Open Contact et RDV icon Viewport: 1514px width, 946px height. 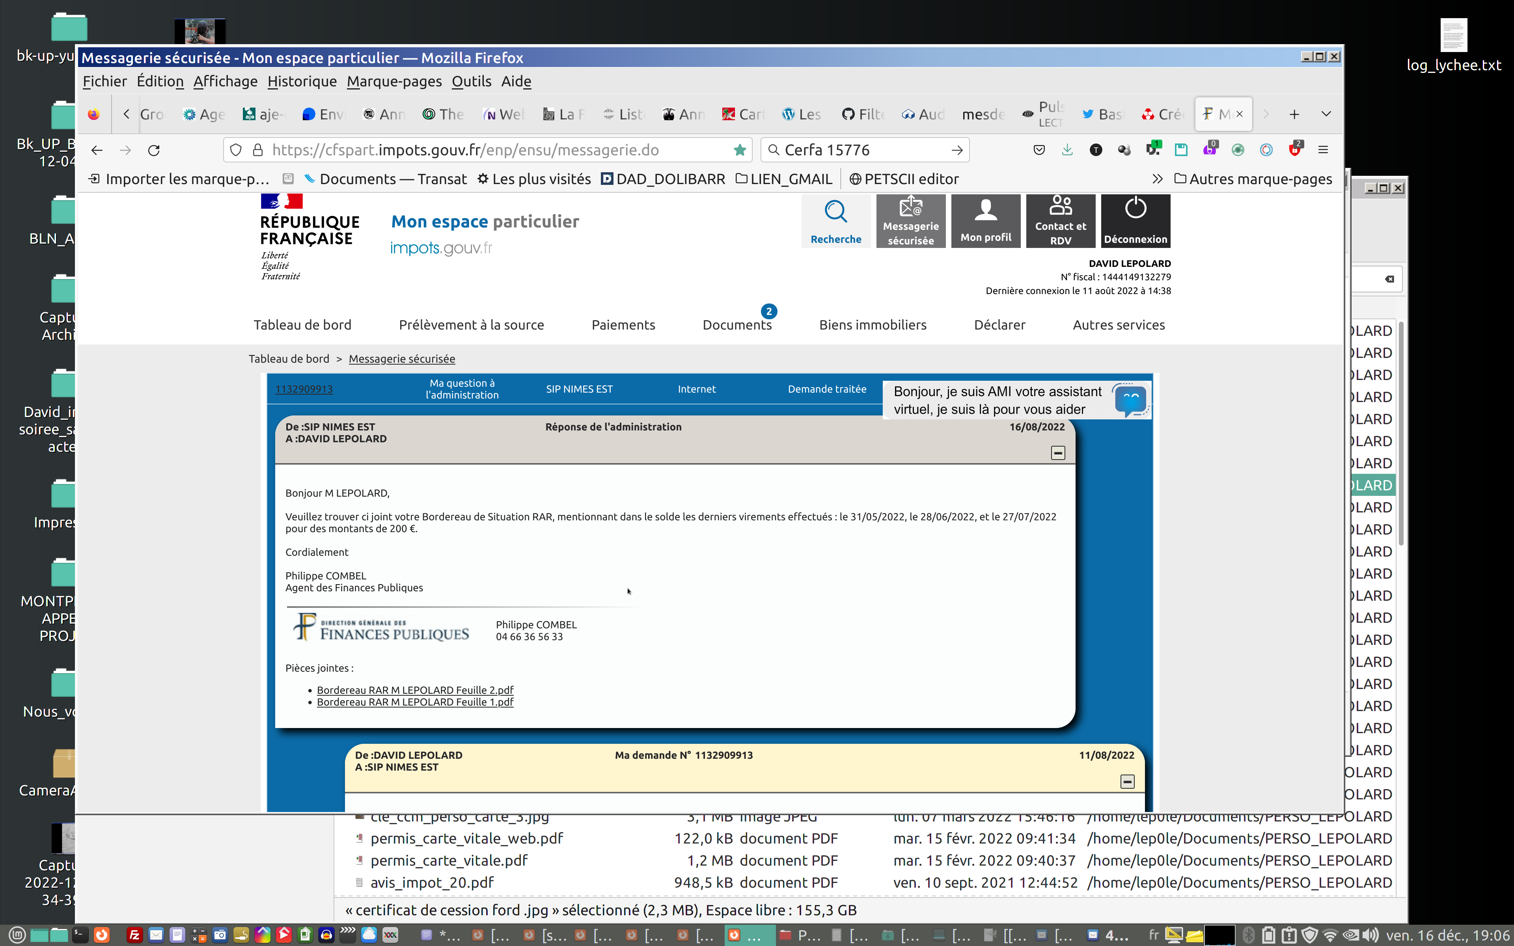click(1061, 206)
